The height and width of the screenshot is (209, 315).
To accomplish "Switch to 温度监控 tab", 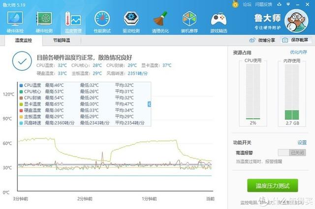I will pyautogui.click(x=26, y=41).
